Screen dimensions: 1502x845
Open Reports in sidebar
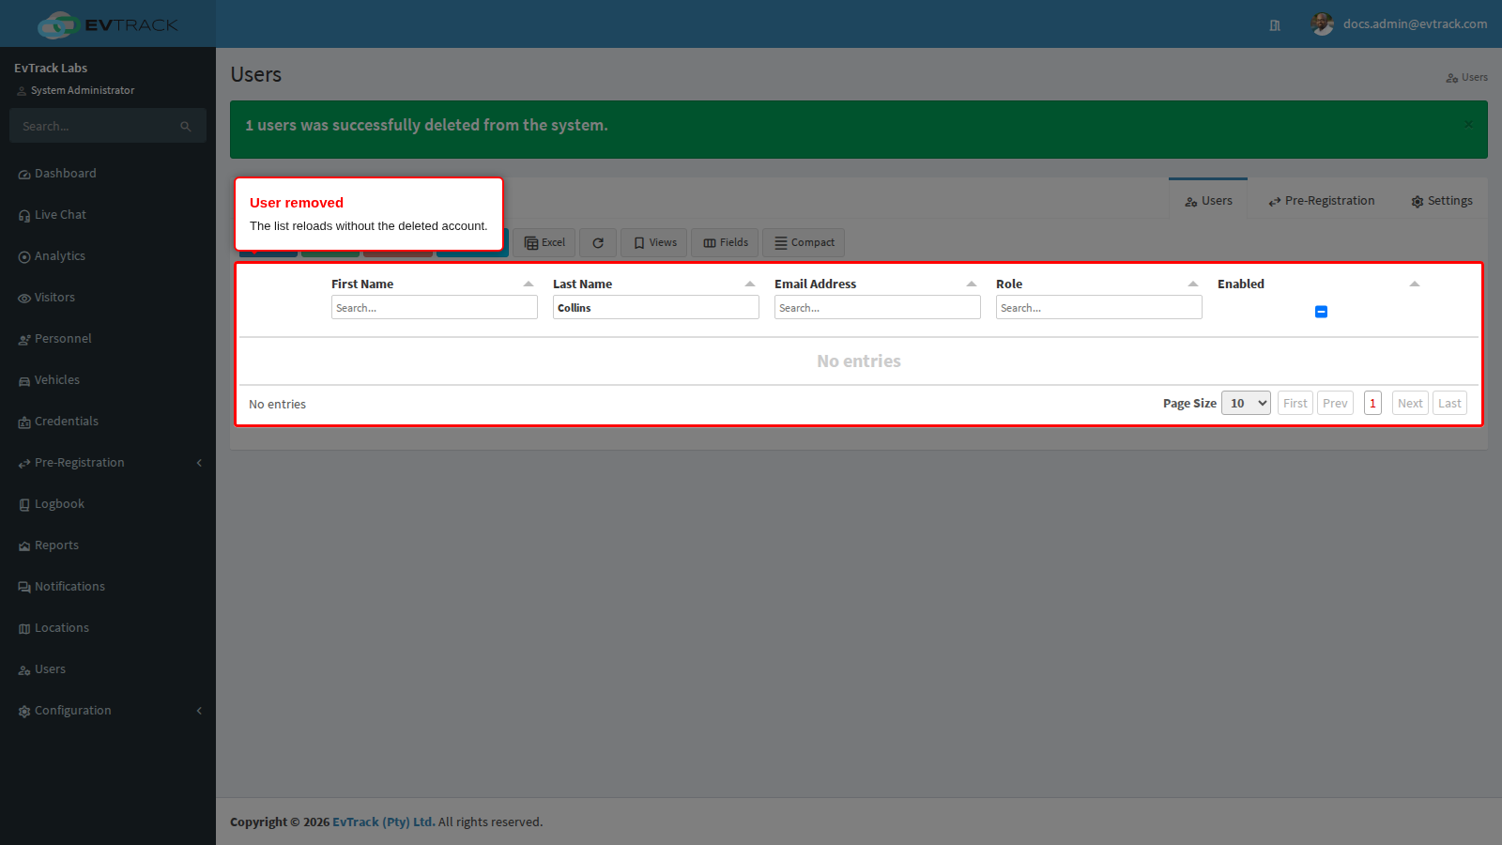click(49, 545)
